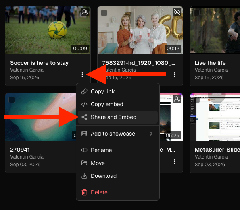Click Sep 15, 2026 under Live the life
This screenshot has height=210, width=240.
(x=209, y=78)
